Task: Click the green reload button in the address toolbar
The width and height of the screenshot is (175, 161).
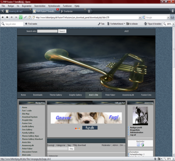Action: 21,17
